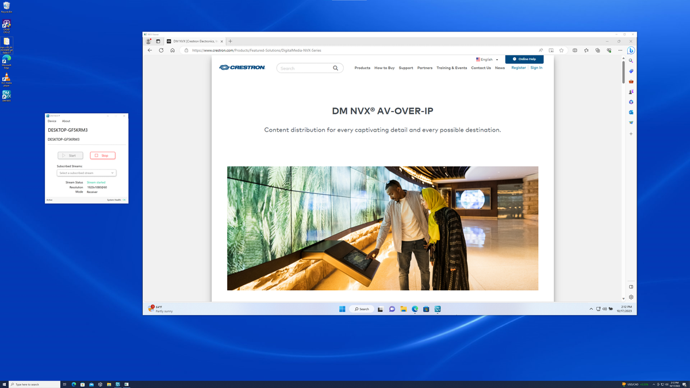
Task: Follow the Contact Us link
Action: 481,68
